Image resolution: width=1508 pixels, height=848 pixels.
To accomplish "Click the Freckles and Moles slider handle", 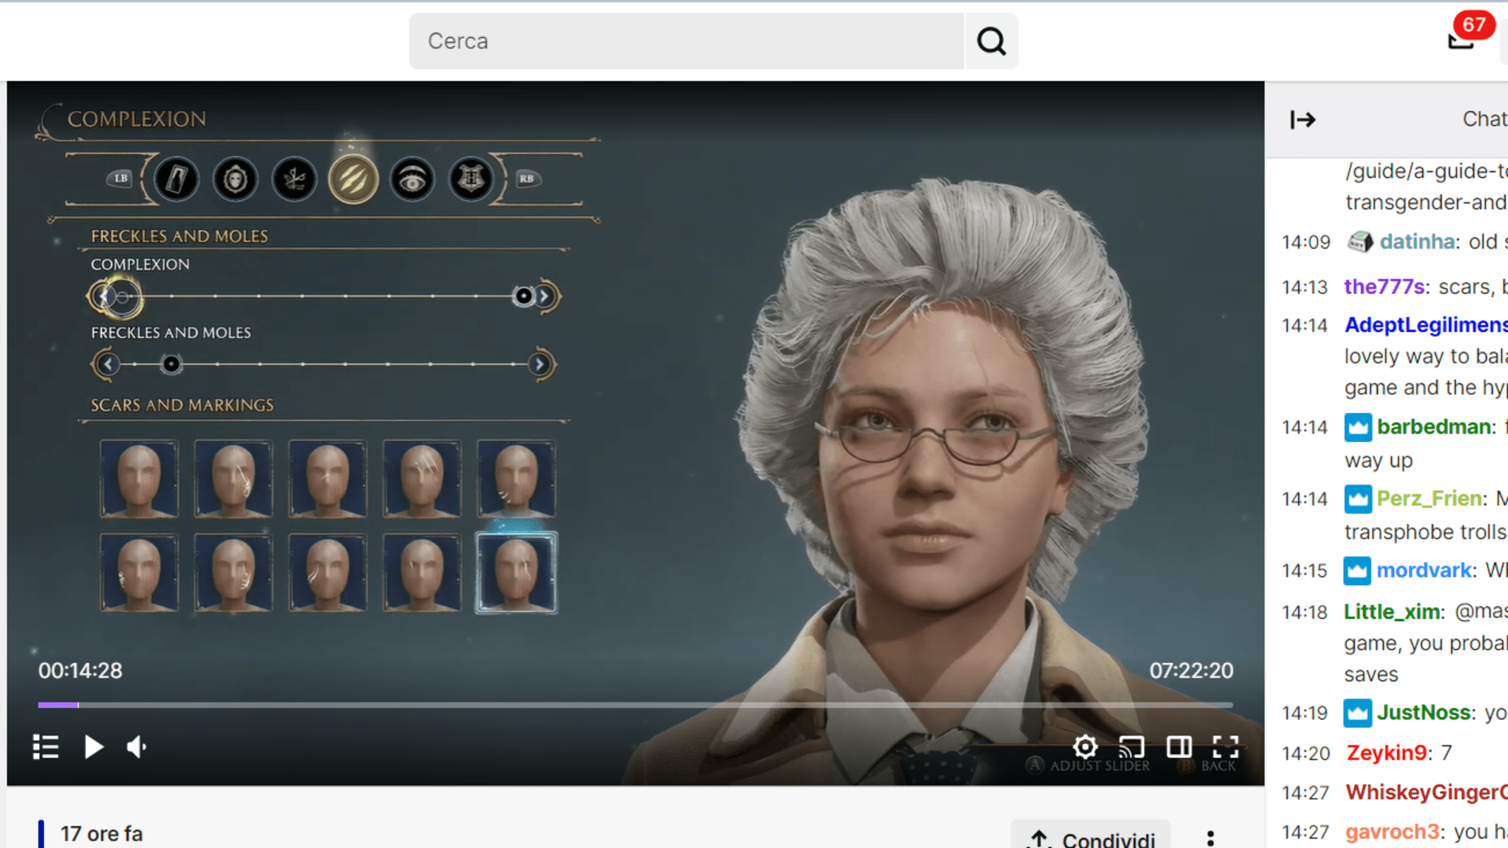I will pyautogui.click(x=171, y=364).
